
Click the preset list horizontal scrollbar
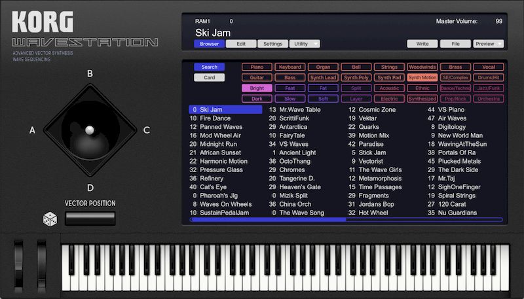click(x=346, y=220)
